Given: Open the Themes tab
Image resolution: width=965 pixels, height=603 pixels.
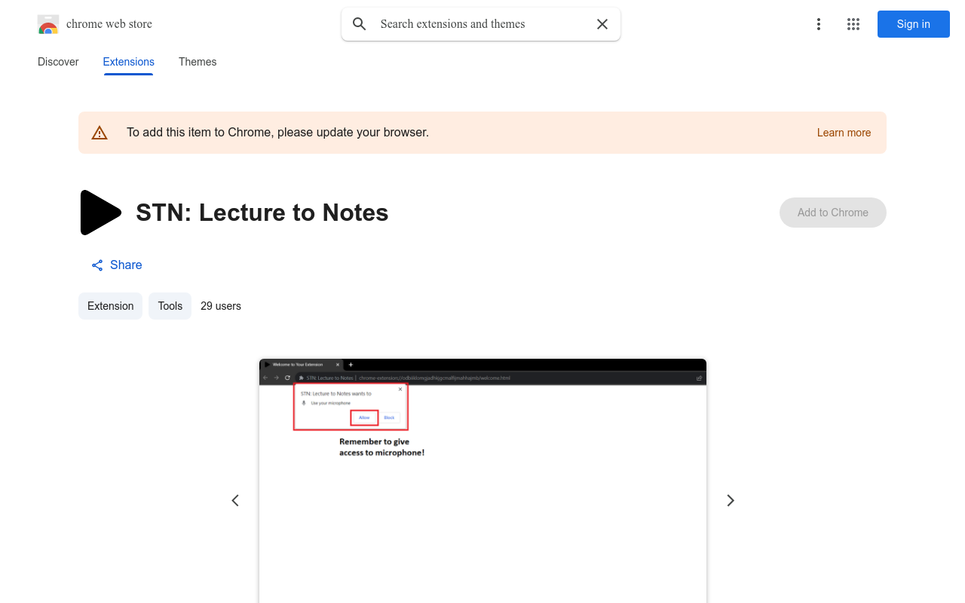Looking at the screenshot, I should 198,62.
